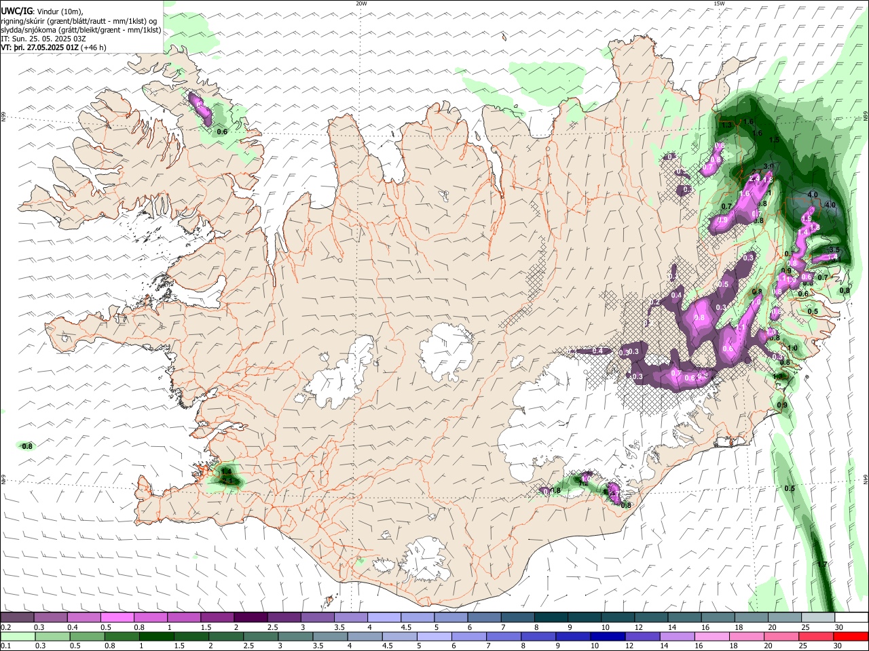The width and height of the screenshot is (869, 651).
Task: Click the 'Vindur (10m)' label
Action: 60,11
